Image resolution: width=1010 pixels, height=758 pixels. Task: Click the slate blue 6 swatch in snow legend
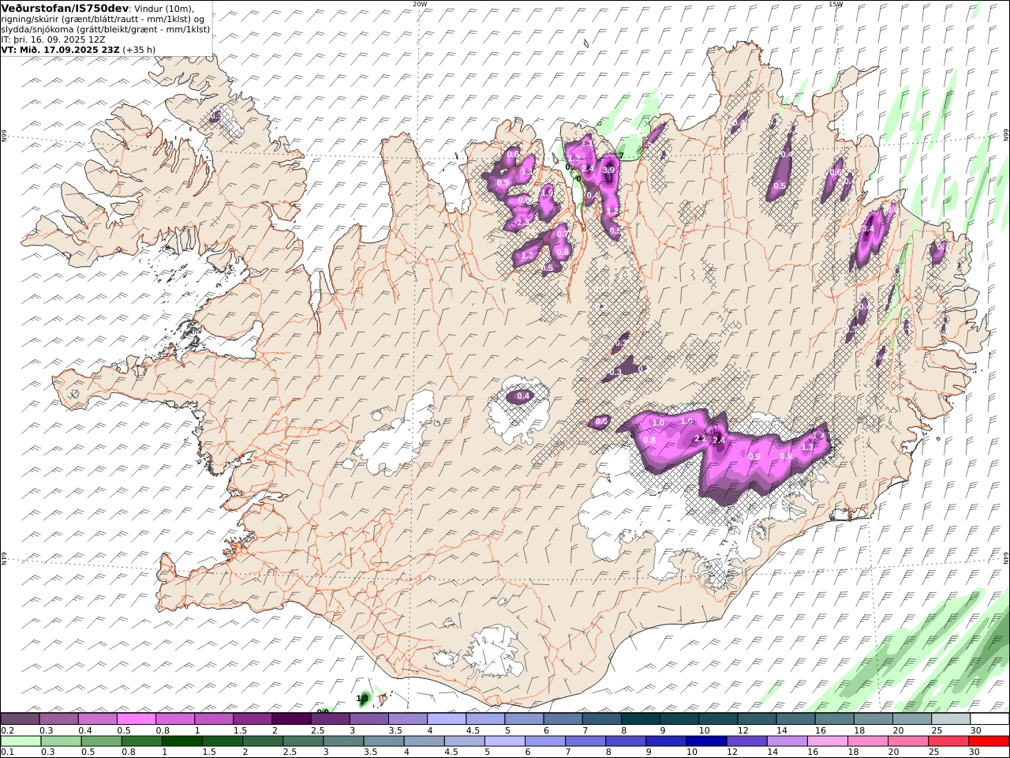pos(563,719)
